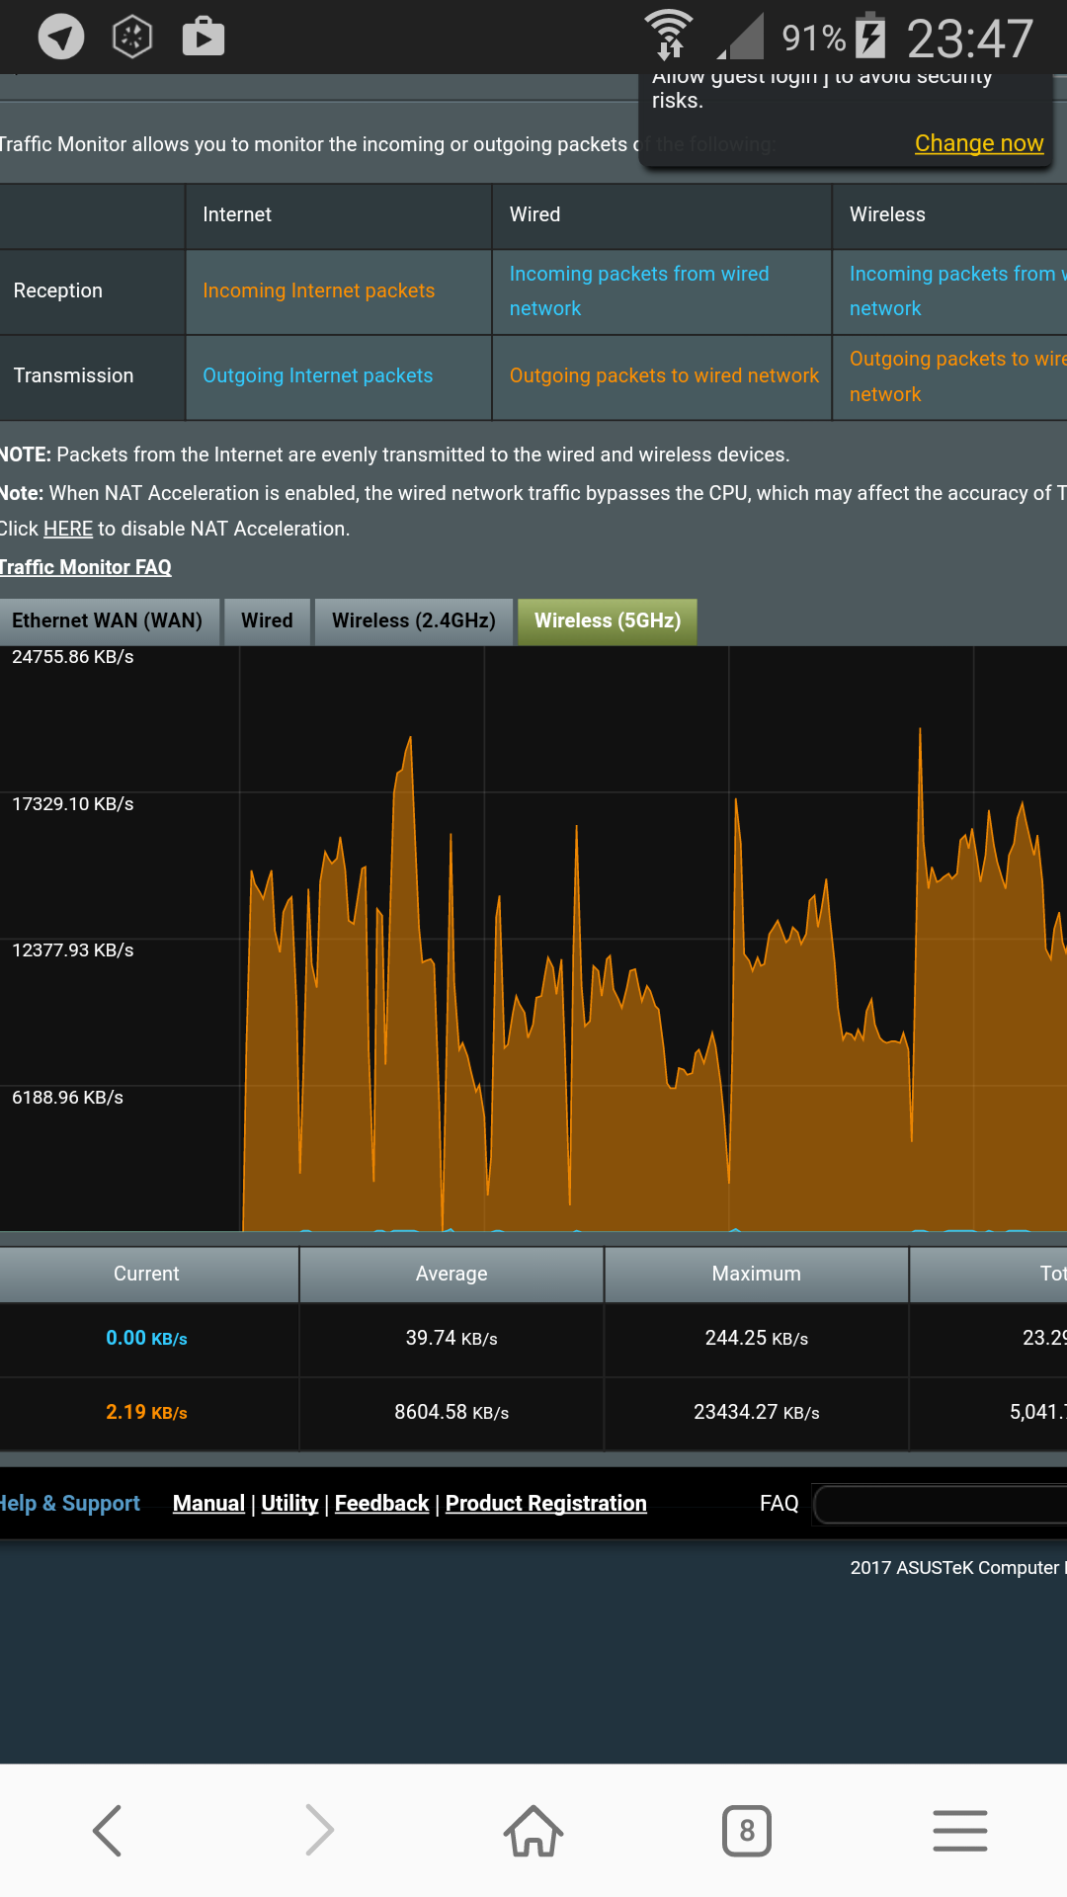
Task: Open the Feedback link
Action: pyautogui.click(x=381, y=1504)
